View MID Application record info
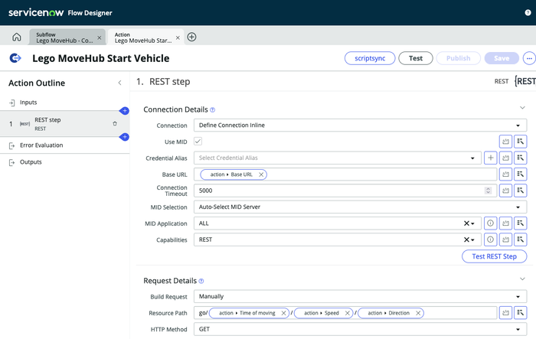 point(491,223)
